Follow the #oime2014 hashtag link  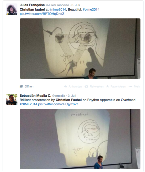[91, 10]
